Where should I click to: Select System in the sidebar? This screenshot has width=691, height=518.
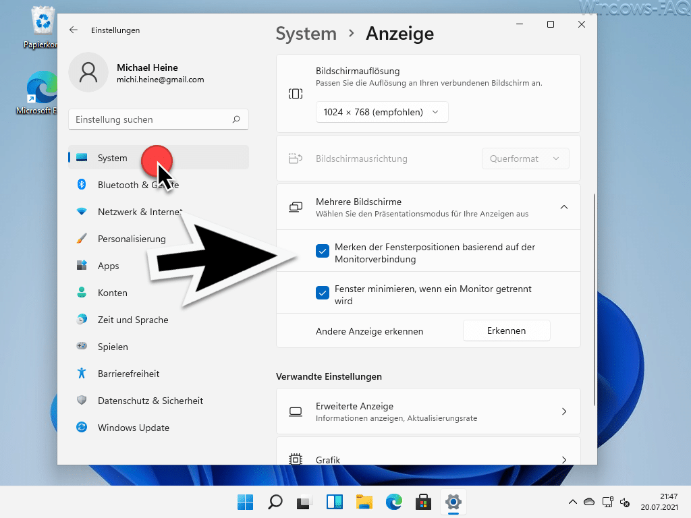coord(159,157)
